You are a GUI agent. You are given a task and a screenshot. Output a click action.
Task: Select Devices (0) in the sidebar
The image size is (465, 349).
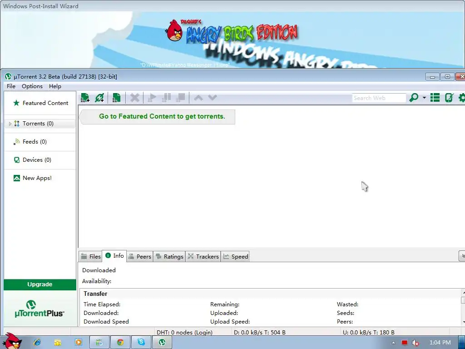40,160
